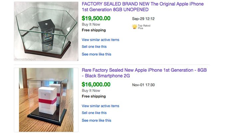Click the Sep-29 12:12 sold date
Image resolution: width=233 pixels, height=133 pixels.
point(143,19)
